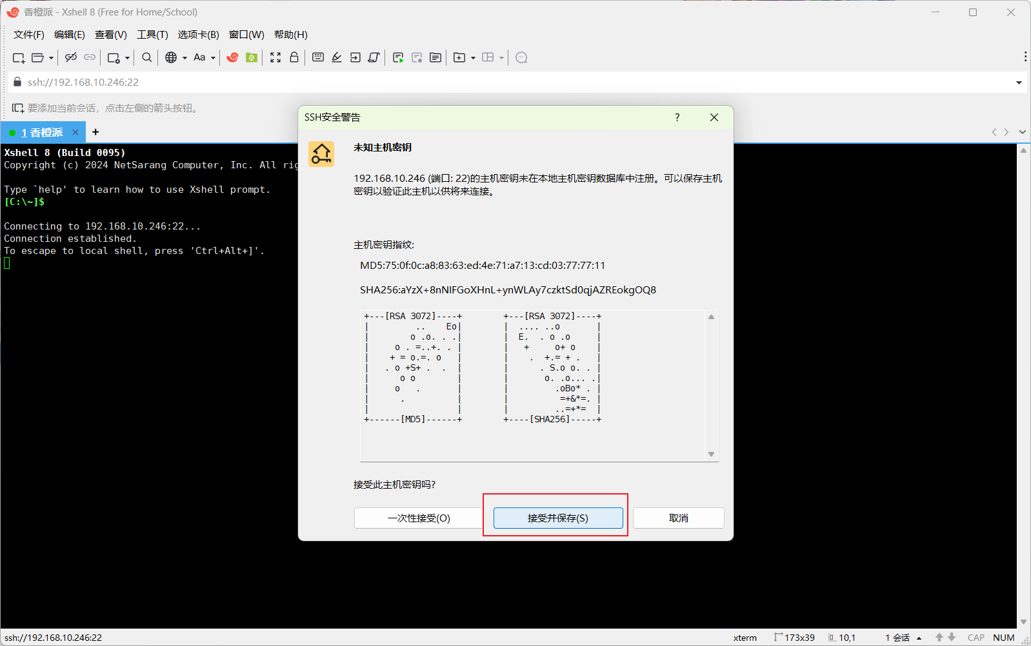
Task: Click the Find magnifier icon in toolbar
Action: pyautogui.click(x=147, y=57)
